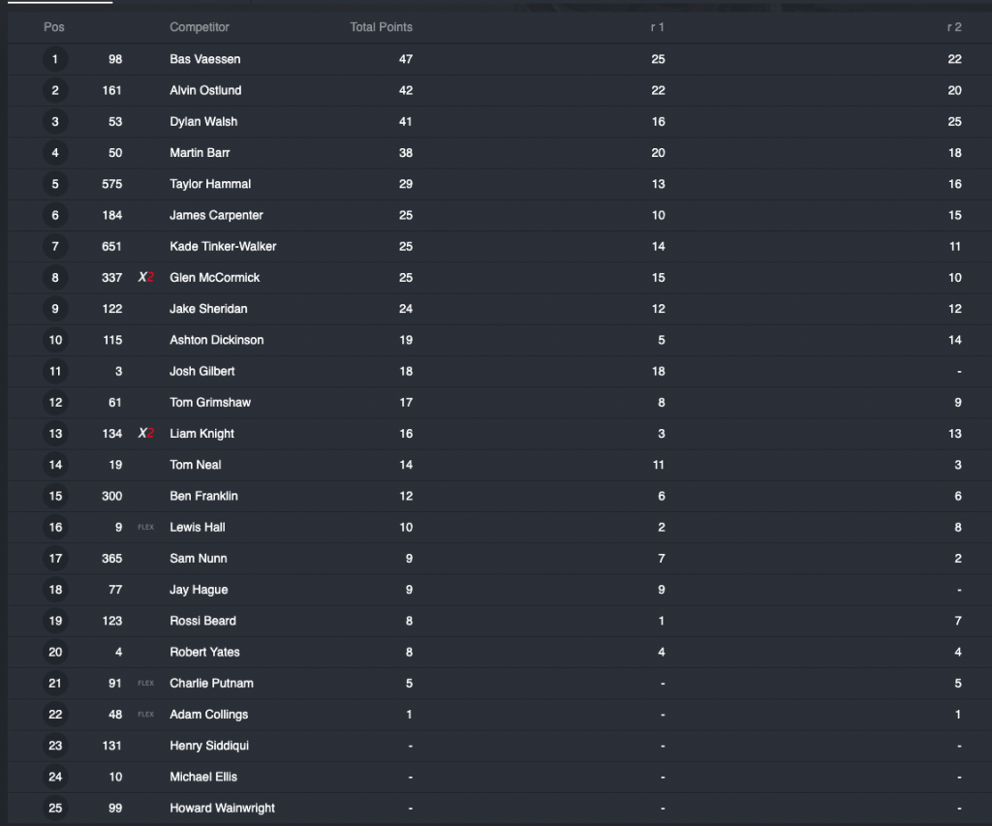Click race number 575 for Taylor Hammal
Image resolution: width=992 pixels, height=826 pixels.
[x=111, y=184]
